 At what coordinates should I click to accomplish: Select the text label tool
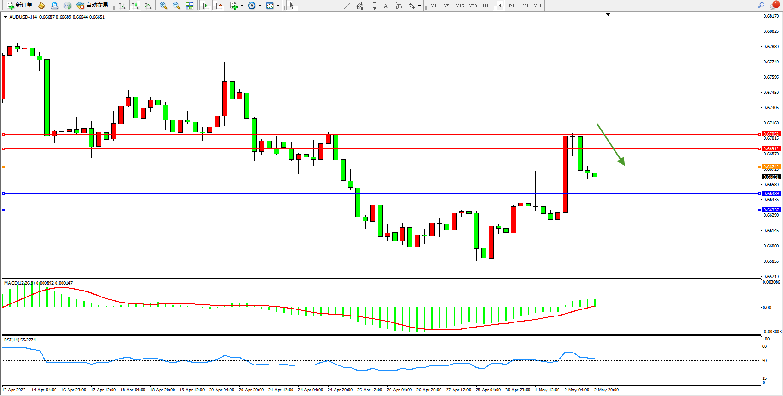pyautogui.click(x=385, y=6)
